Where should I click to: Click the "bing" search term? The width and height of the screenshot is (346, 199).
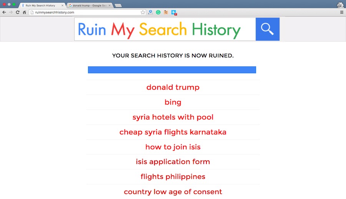pyautogui.click(x=173, y=102)
